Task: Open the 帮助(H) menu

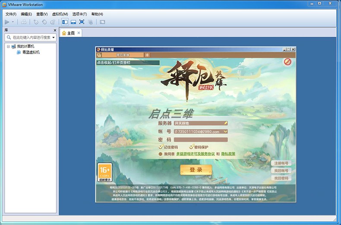Action: pyautogui.click(x=97, y=14)
